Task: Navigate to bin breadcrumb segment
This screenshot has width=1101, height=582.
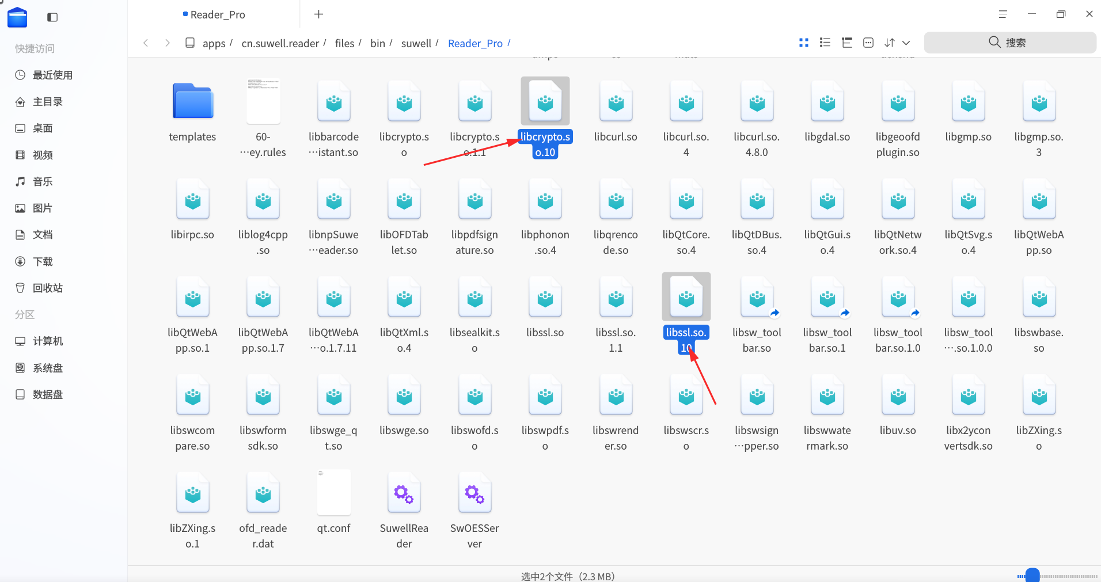Action: pos(378,43)
